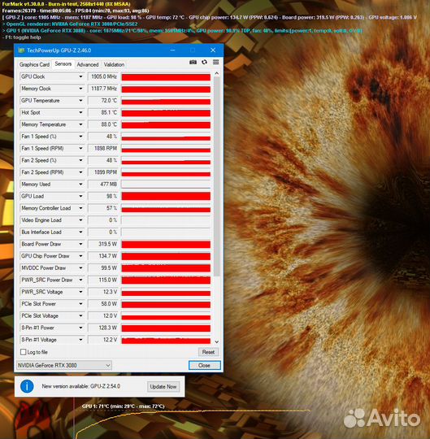
Task: Click the GPU Clock value 1905.0 MHz
Action: click(104, 76)
